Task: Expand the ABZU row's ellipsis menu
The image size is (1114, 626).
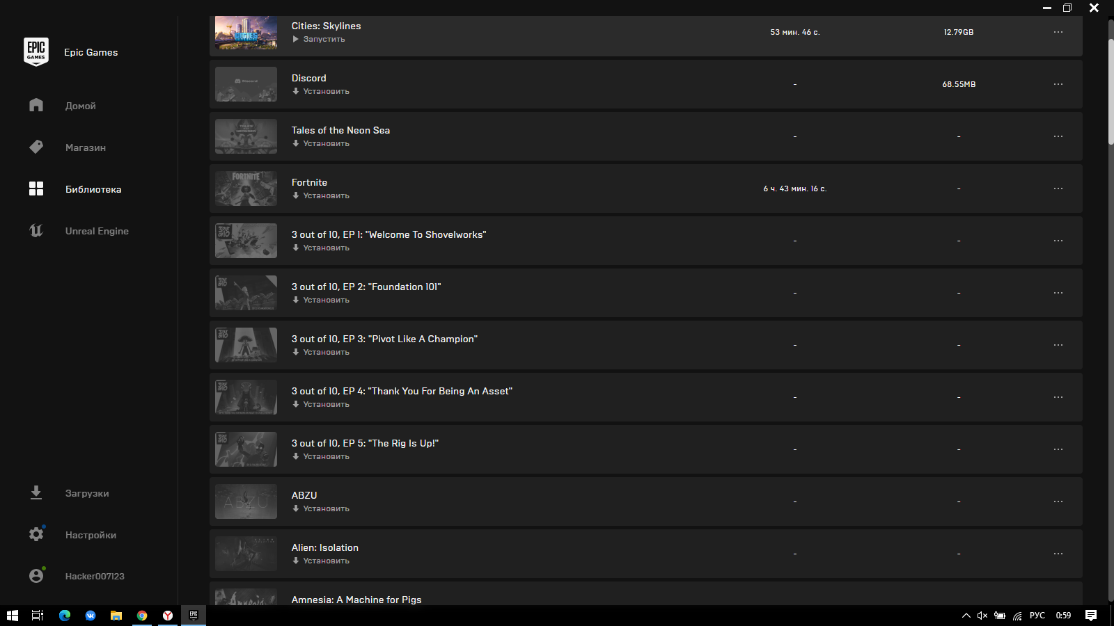Action: point(1058,501)
